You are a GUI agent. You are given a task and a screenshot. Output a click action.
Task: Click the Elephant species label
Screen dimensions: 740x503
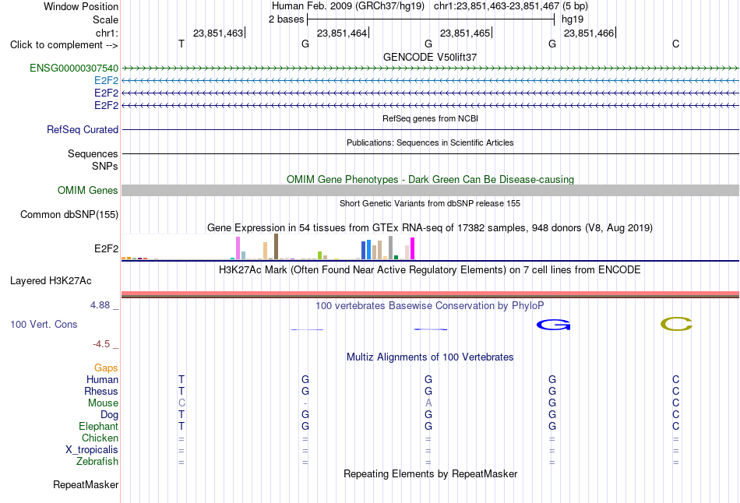pyautogui.click(x=98, y=426)
